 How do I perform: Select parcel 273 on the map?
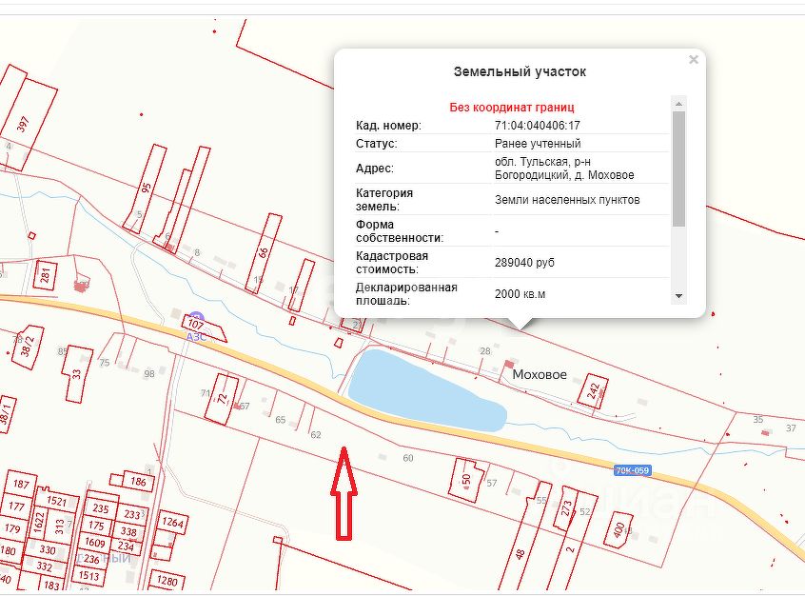coord(566,508)
